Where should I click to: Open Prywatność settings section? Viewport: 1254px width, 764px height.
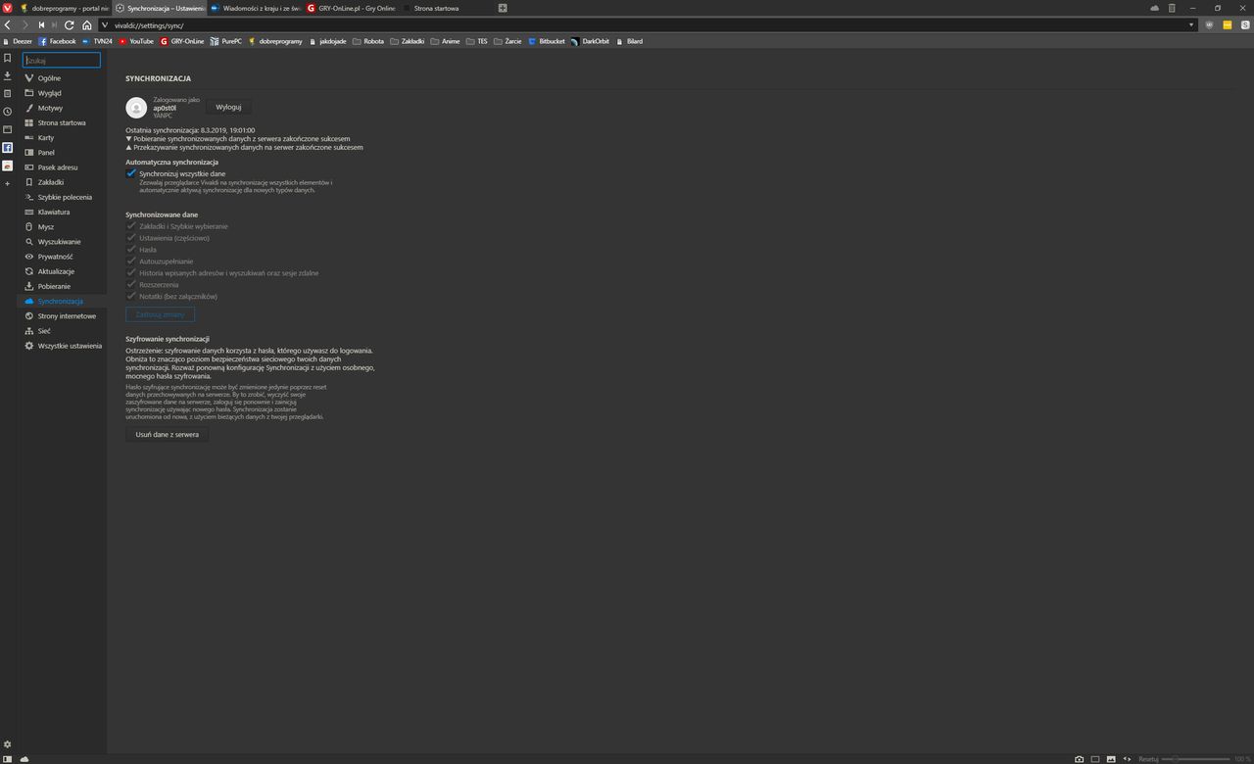[x=63, y=257]
